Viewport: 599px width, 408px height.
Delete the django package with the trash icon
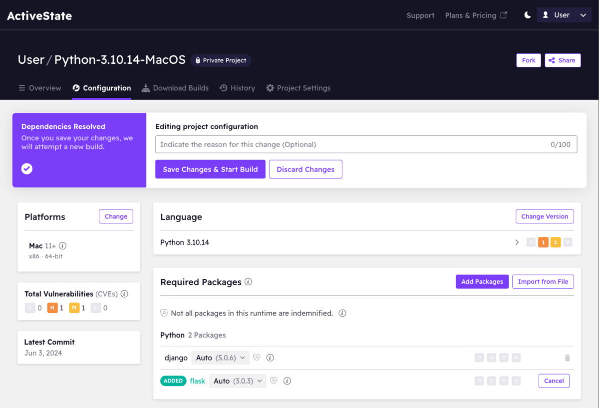(567, 358)
